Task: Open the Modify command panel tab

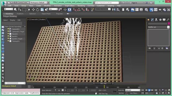Action: tap(152, 20)
